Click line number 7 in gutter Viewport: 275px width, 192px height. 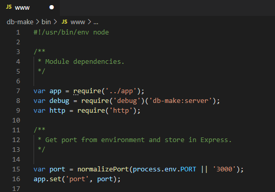pos(18,91)
